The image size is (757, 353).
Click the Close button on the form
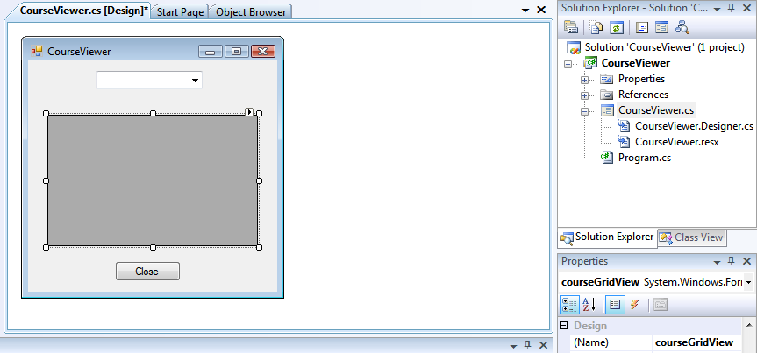click(x=147, y=272)
